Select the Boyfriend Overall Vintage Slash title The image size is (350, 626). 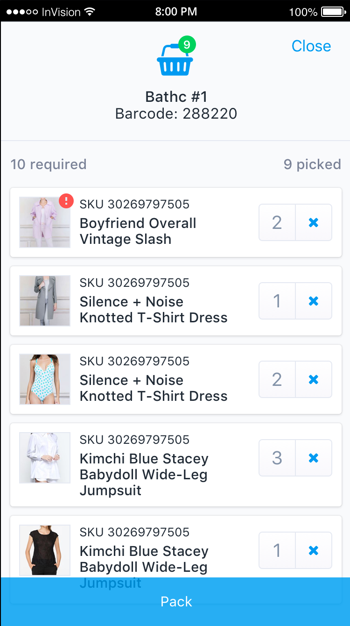tap(138, 231)
